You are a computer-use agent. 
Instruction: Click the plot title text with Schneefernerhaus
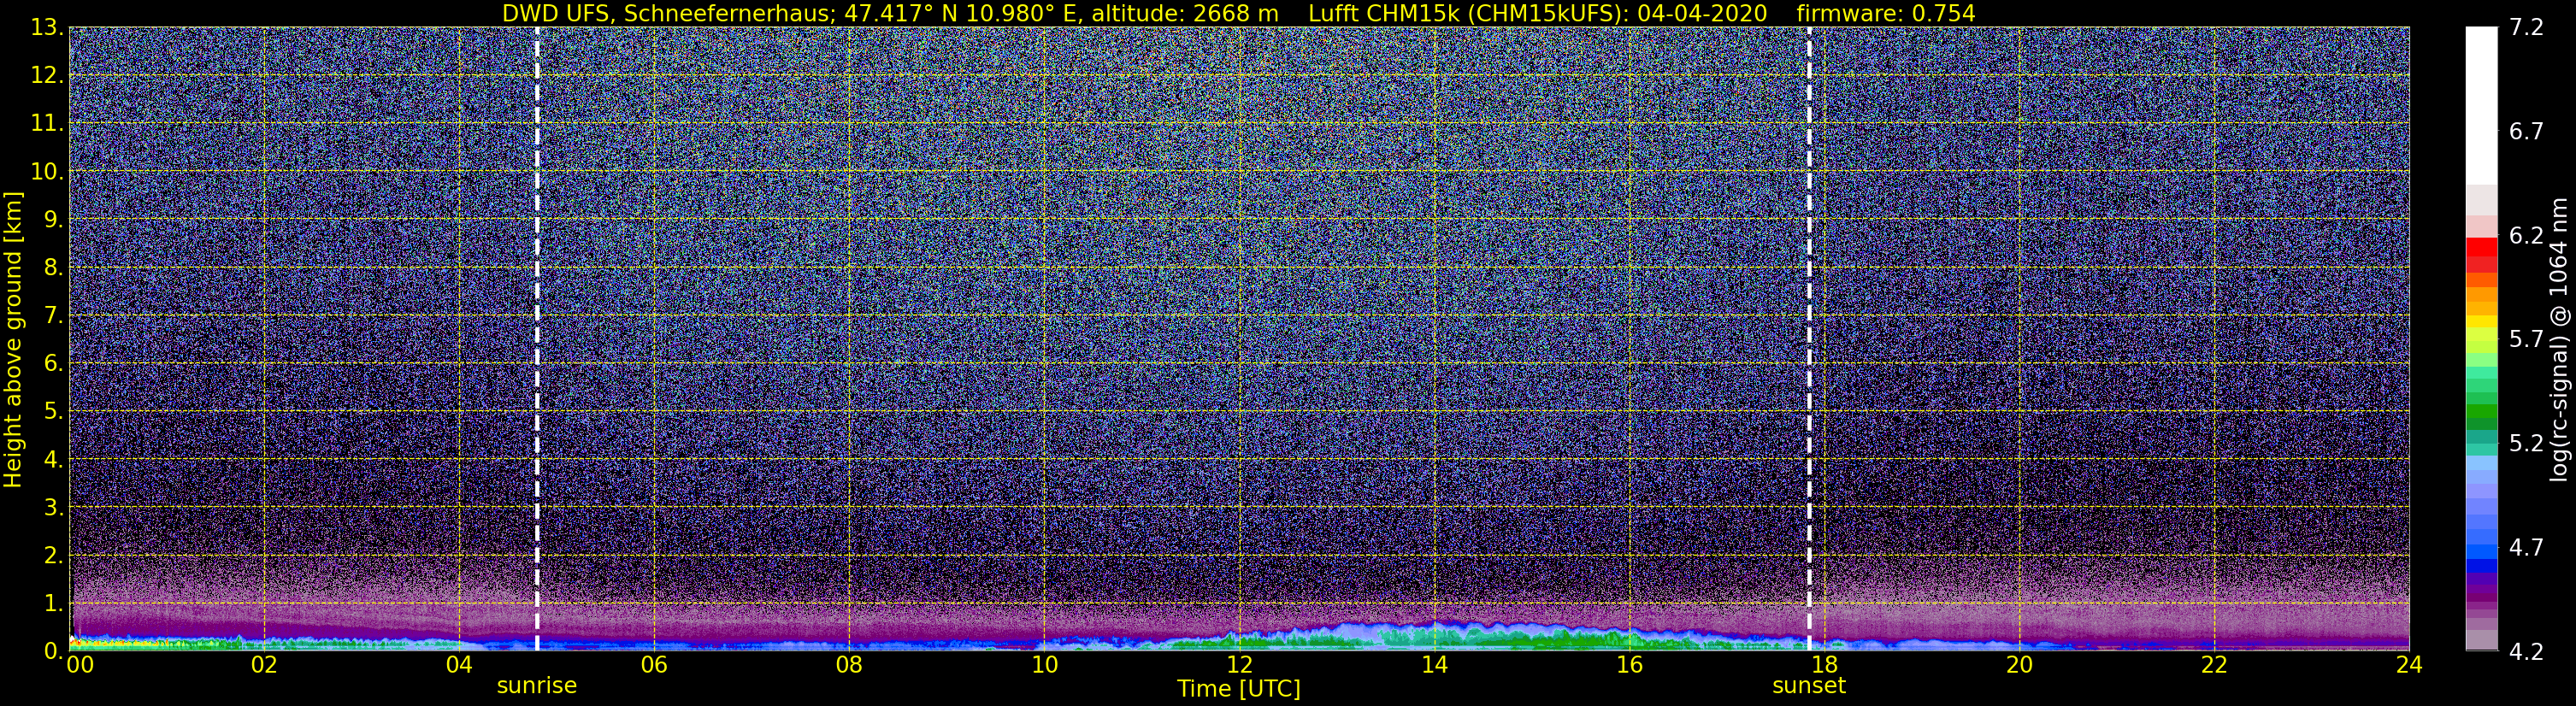890,13
